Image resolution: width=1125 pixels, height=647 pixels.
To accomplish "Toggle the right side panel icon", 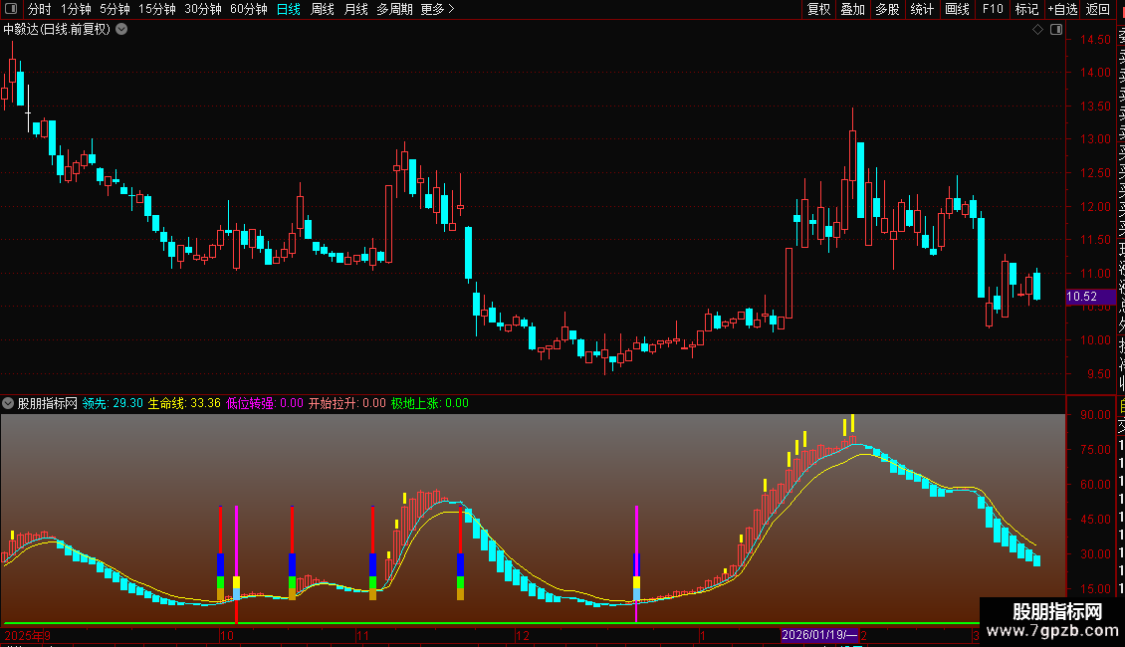I will coord(1056,30).
